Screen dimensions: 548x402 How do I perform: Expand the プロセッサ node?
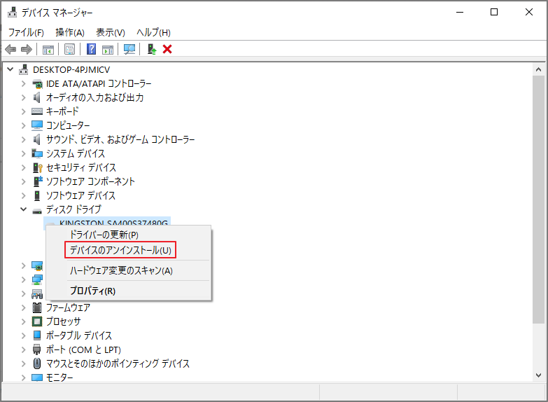tap(23, 321)
